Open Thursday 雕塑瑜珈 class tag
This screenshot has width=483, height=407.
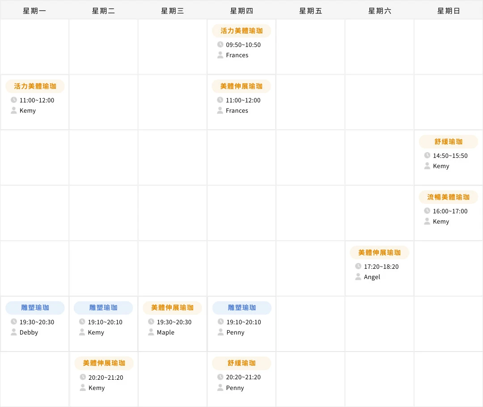pos(242,308)
